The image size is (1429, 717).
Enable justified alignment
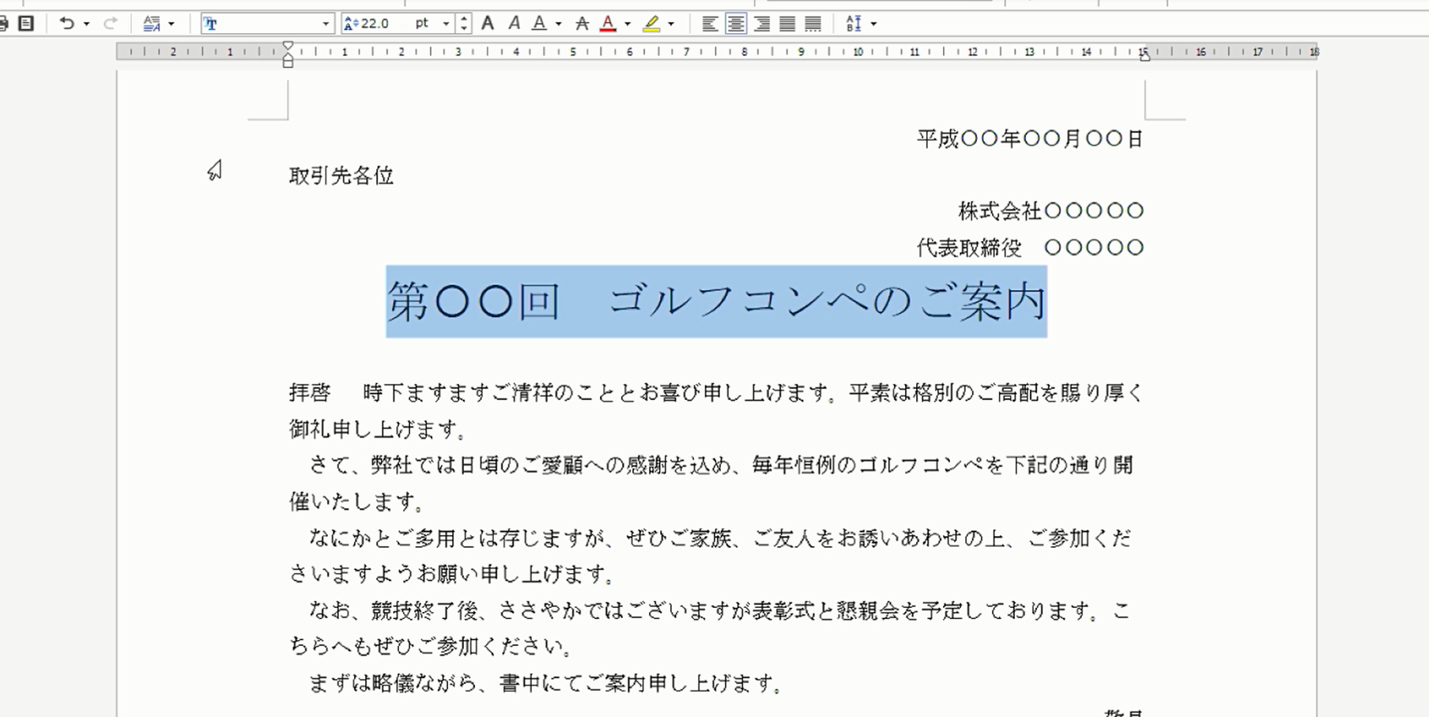788,23
